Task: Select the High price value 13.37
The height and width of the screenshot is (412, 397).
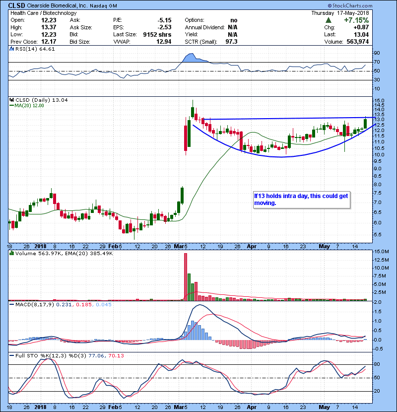Action: (49, 27)
